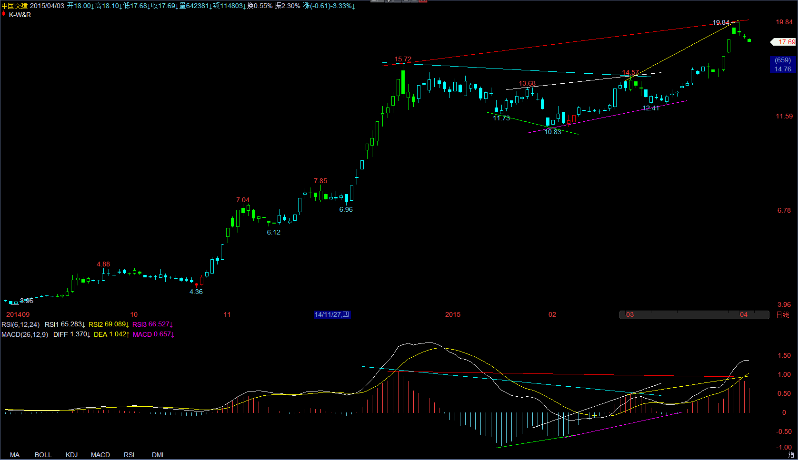Click the RSI(6,12,24) parameter label
This screenshot has width=798, height=460.
pyautogui.click(x=20, y=324)
